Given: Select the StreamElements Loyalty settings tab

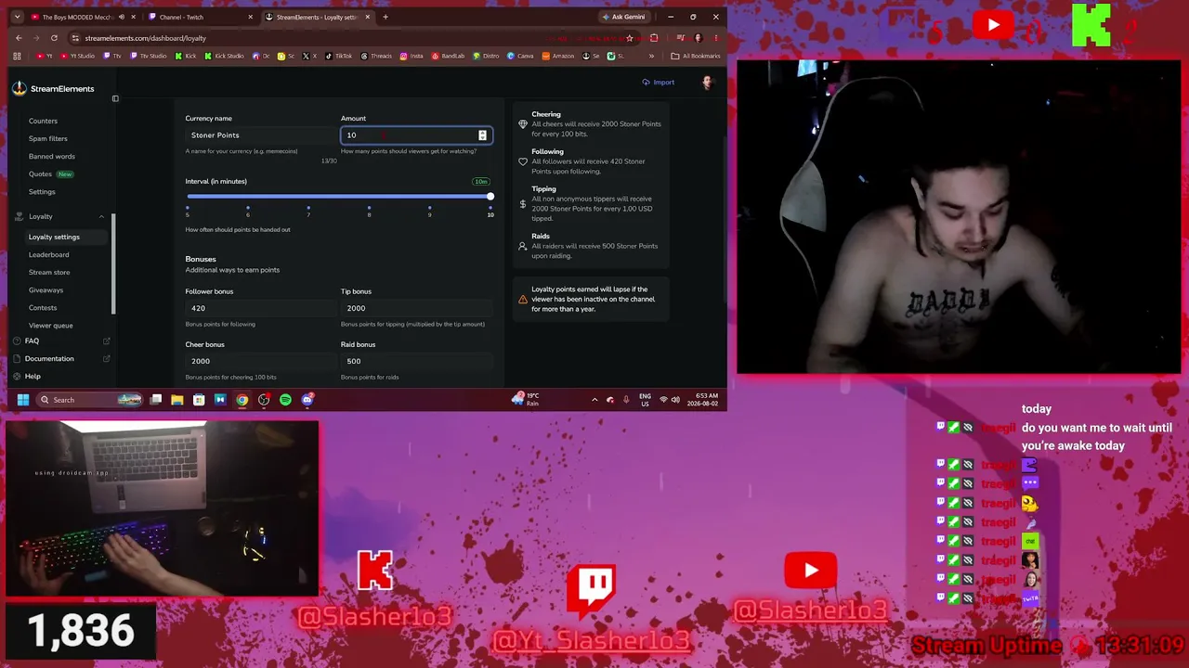Looking at the screenshot, I should [x=317, y=17].
